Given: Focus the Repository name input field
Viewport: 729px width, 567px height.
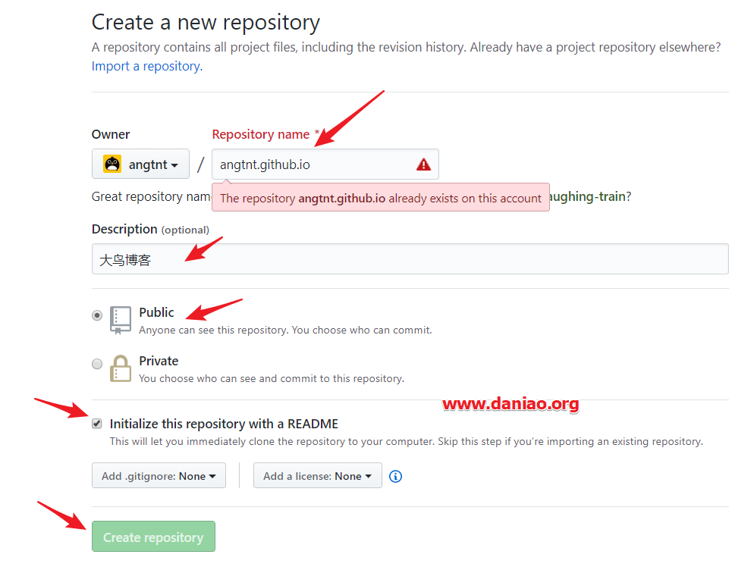Looking at the screenshot, I should click(x=325, y=164).
